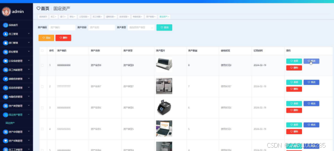
Task: Tick the checkbox for row 8888888888
Action: point(42,65)
